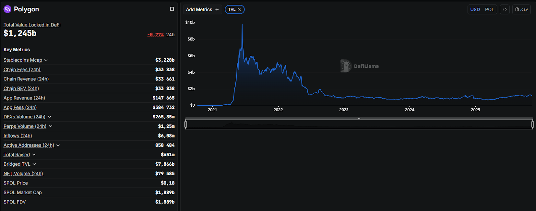Switch chart denomination to USD

[475, 9]
